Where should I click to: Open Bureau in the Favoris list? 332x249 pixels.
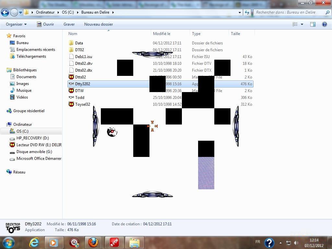[x=22, y=42]
